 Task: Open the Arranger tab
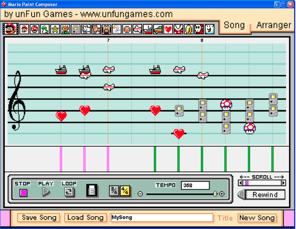click(x=273, y=25)
